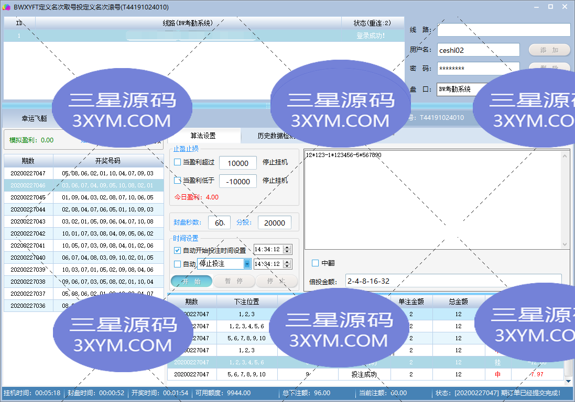The width and height of the screenshot is (575, 402).
Task: Open the 停止投注 dropdown
Action: 247,264
